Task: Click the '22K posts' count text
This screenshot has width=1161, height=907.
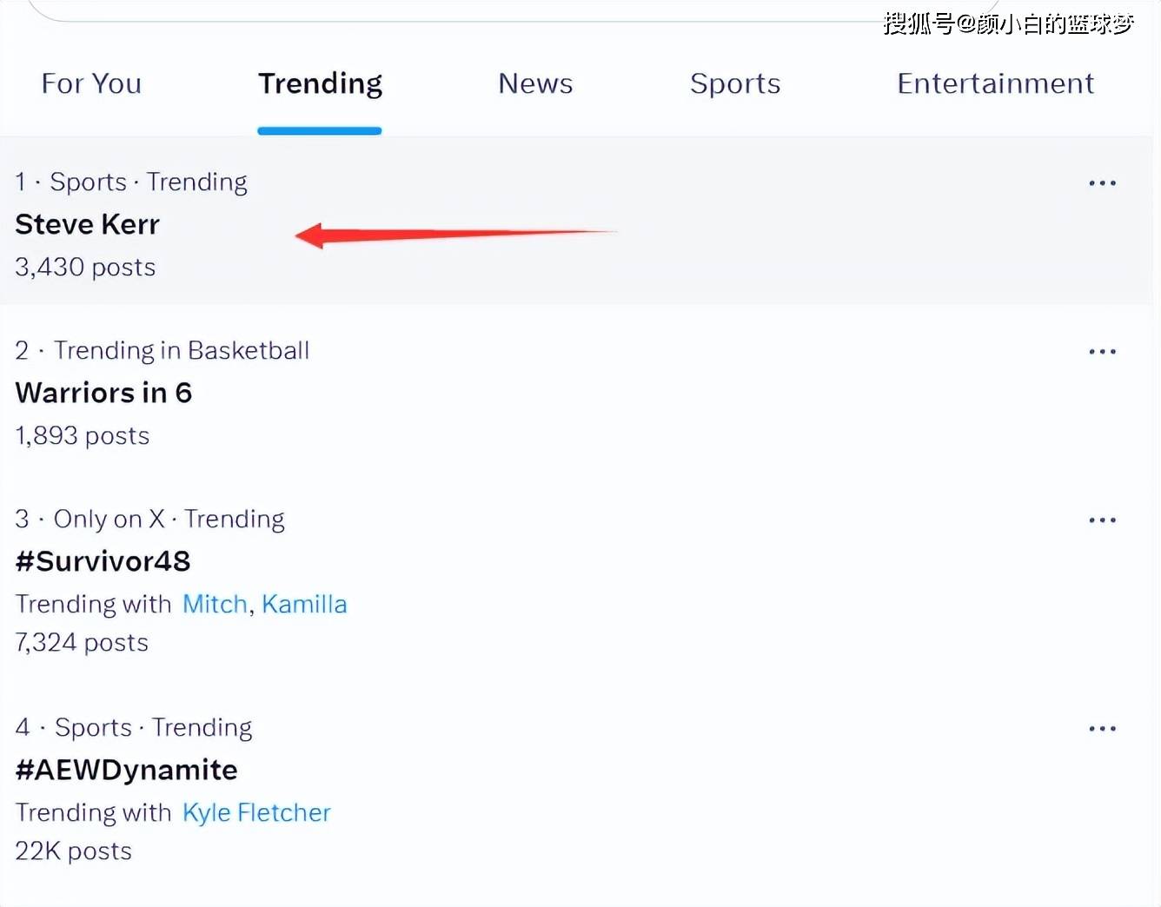Action: pyautogui.click(x=74, y=851)
